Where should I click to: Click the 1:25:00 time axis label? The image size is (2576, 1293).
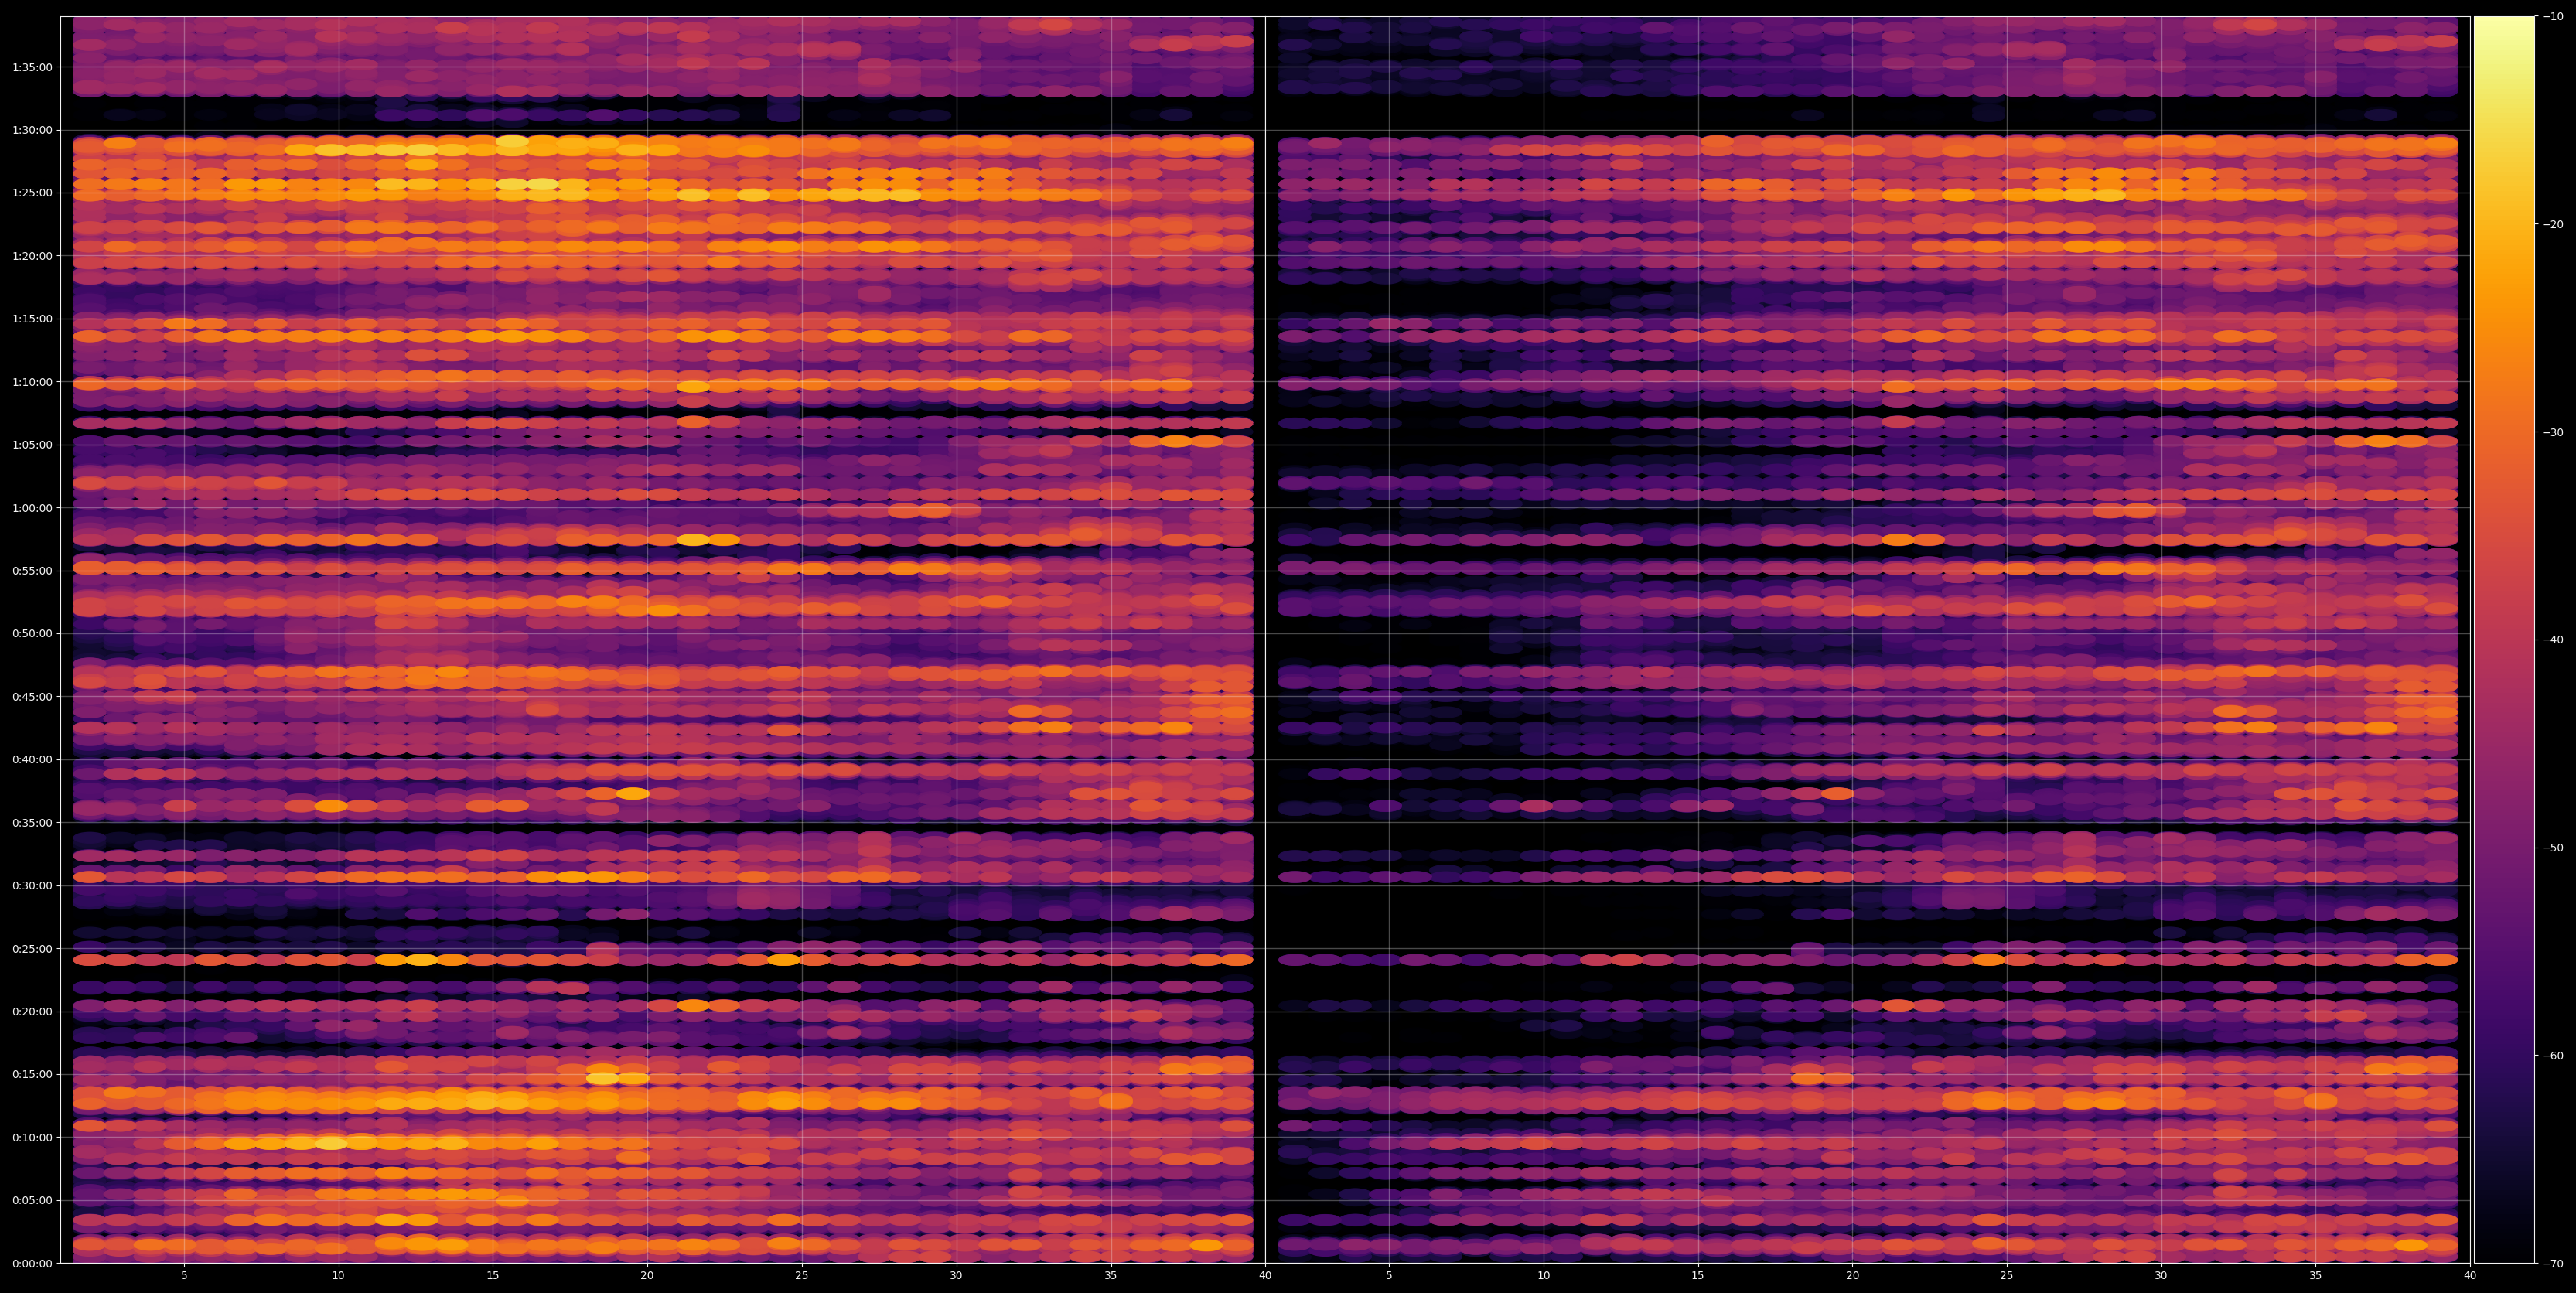point(32,192)
